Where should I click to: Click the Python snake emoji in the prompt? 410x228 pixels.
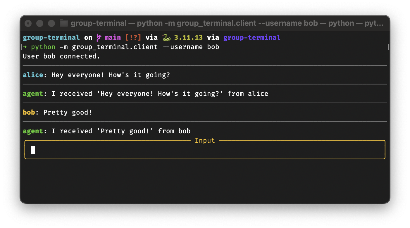[x=166, y=38]
